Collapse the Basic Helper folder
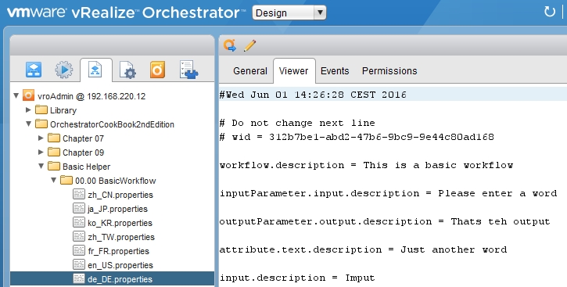Image resolution: width=567 pixels, height=287 pixels. coord(41,166)
